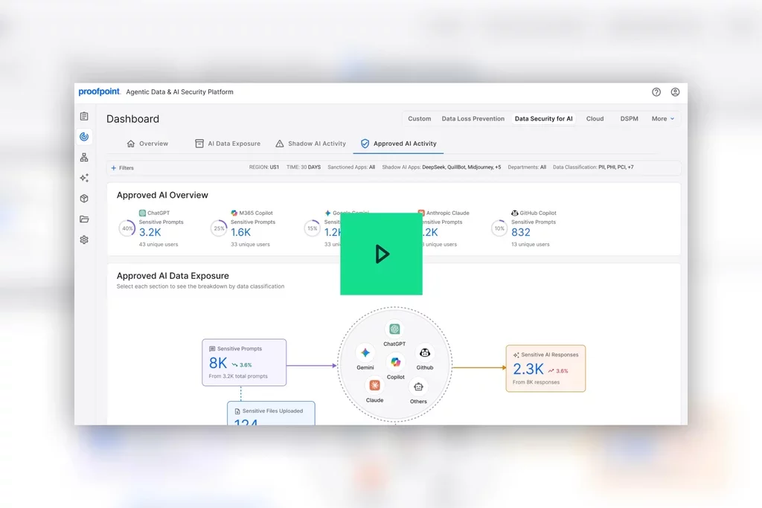Click the archive icon on AI Data Exposure
The width and height of the screenshot is (762, 508).
(x=199, y=144)
